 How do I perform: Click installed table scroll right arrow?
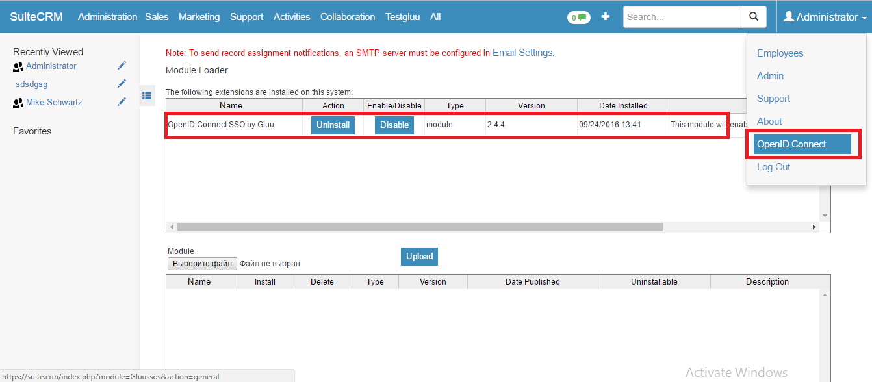[815, 227]
